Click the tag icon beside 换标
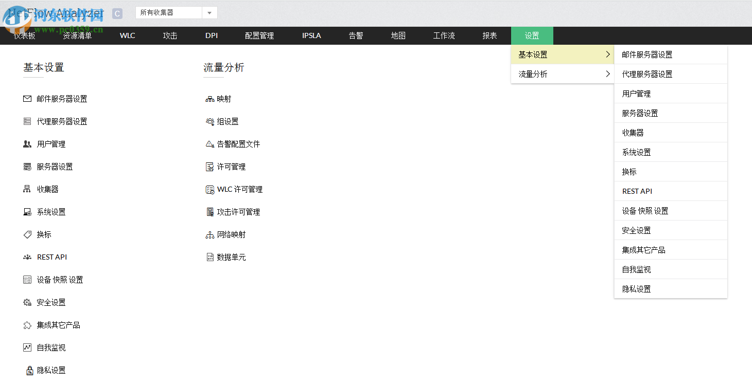Viewport: 752px width, 385px height. click(27, 234)
